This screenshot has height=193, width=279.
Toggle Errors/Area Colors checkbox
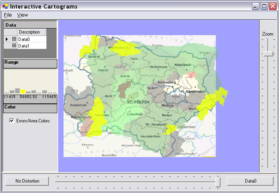point(12,121)
